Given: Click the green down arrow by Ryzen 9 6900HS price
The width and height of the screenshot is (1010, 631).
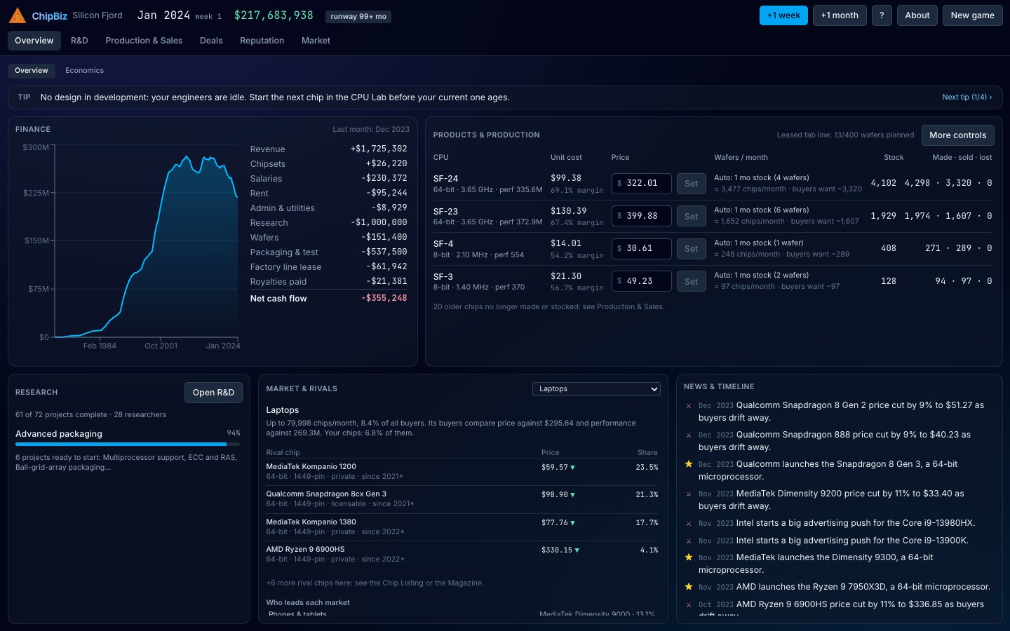Looking at the screenshot, I should (x=577, y=550).
